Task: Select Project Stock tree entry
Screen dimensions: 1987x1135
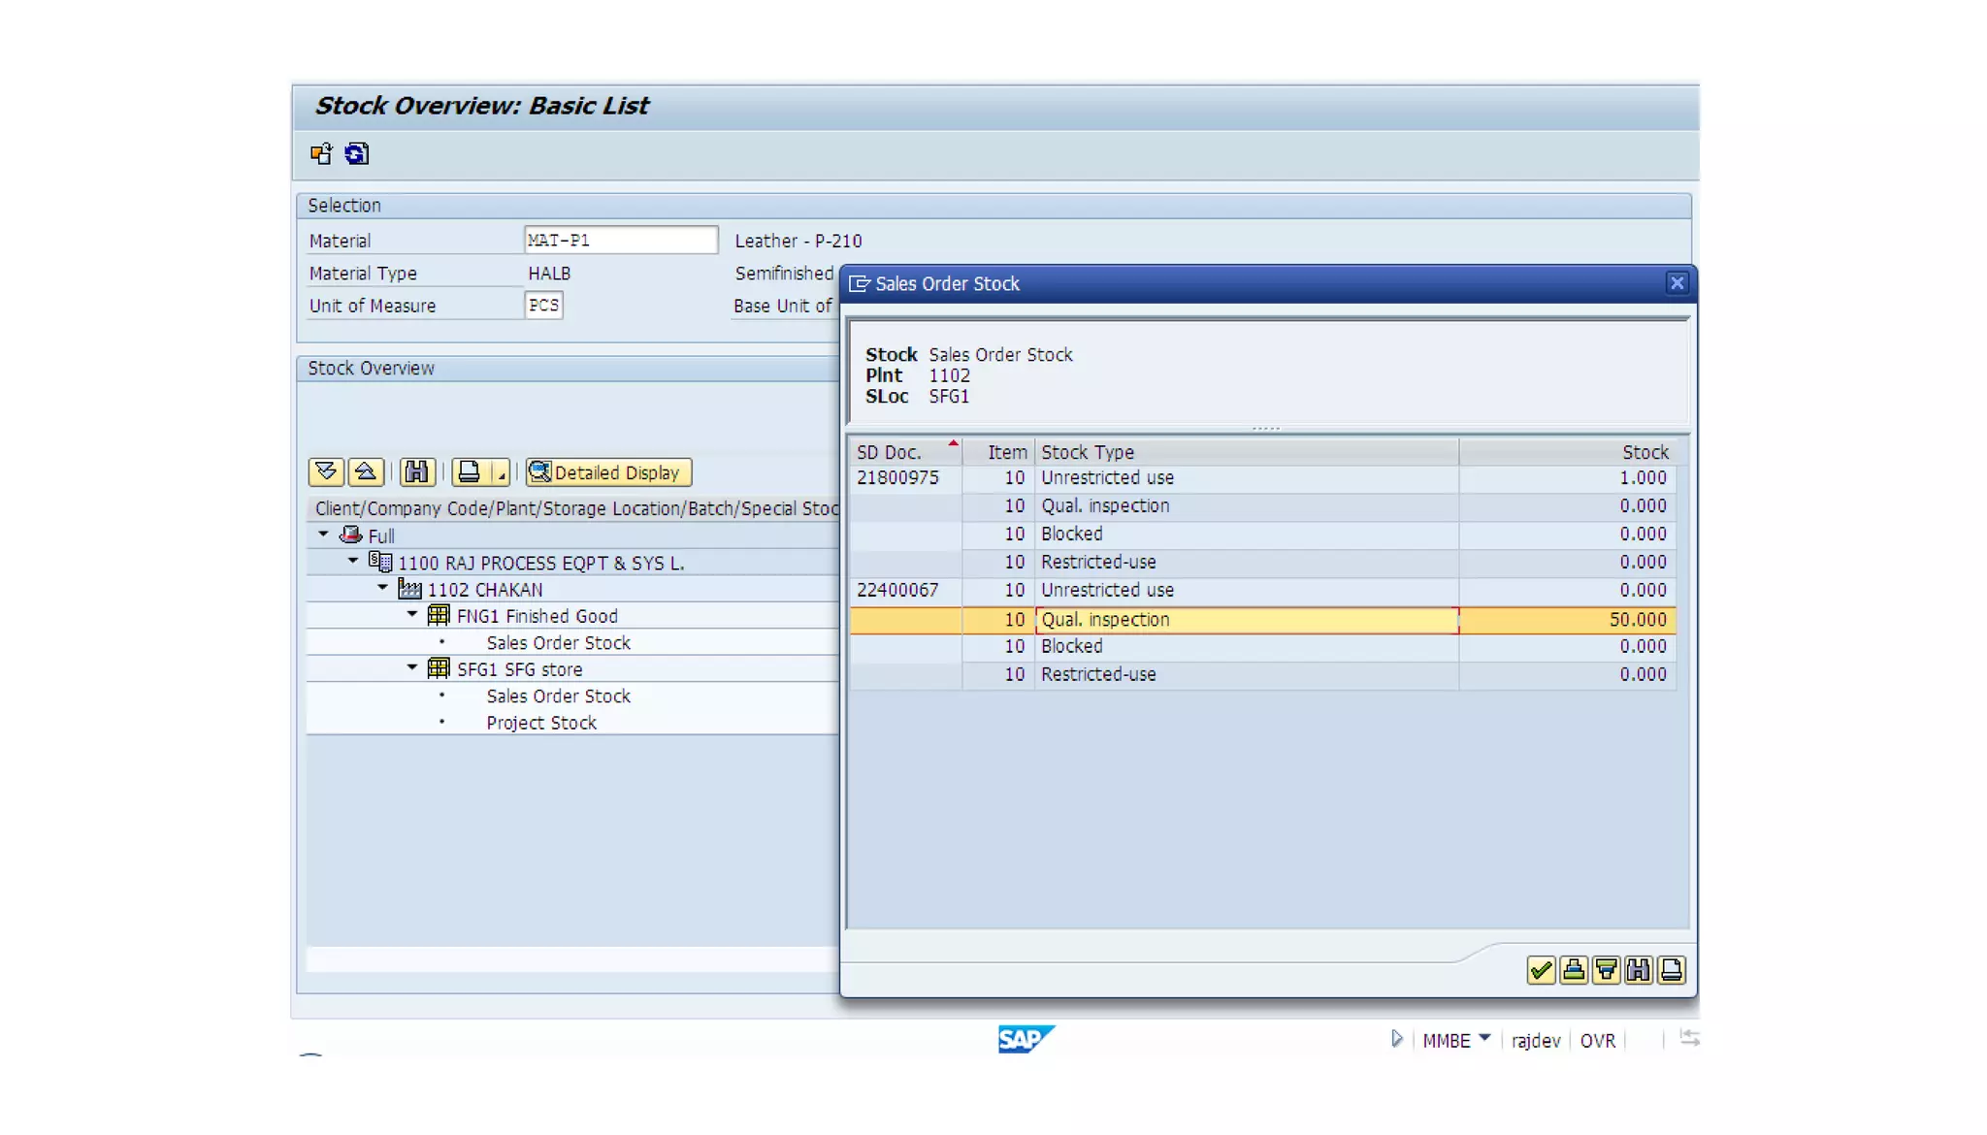Action: 540,723
